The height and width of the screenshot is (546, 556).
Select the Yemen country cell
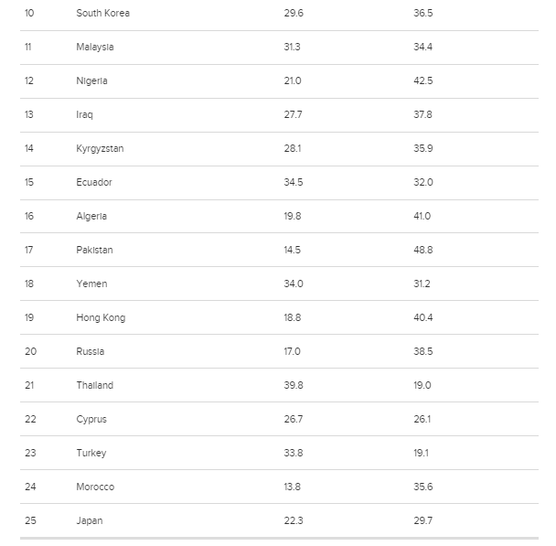point(91,284)
